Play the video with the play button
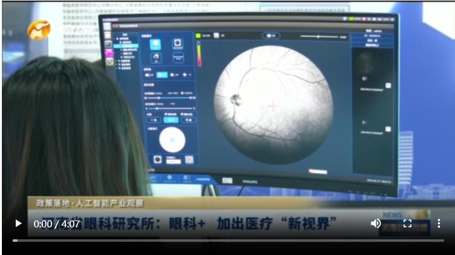455x255 pixels. [x=18, y=224]
